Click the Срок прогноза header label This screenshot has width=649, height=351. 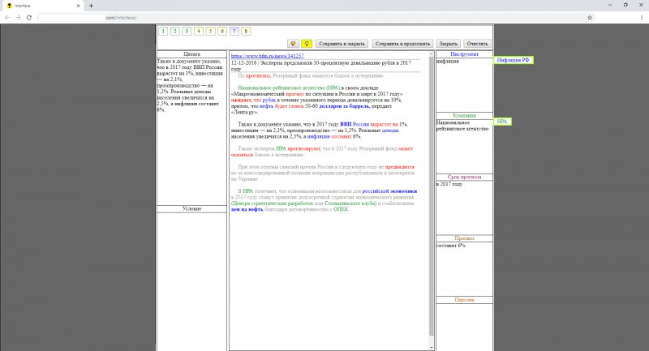tap(464, 177)
